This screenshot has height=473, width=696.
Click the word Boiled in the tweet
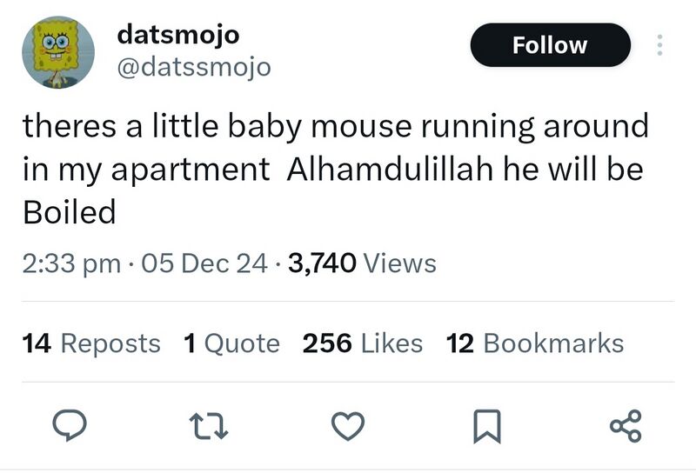coord(69,212)
